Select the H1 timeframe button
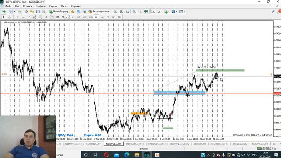 (x=96, y=17)
